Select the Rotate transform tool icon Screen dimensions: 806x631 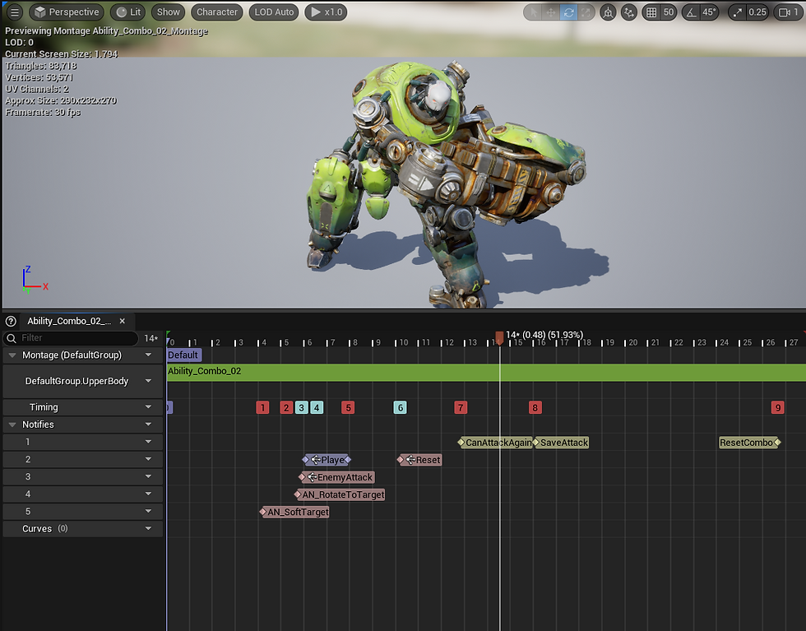pos(568,12)
